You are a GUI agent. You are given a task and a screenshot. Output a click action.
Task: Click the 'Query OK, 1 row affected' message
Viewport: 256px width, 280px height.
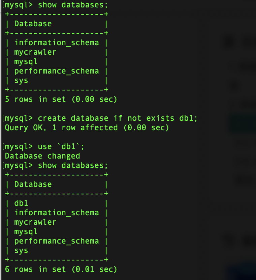click(87, 128)
